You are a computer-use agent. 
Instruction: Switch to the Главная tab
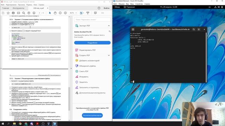pos(6,8)
